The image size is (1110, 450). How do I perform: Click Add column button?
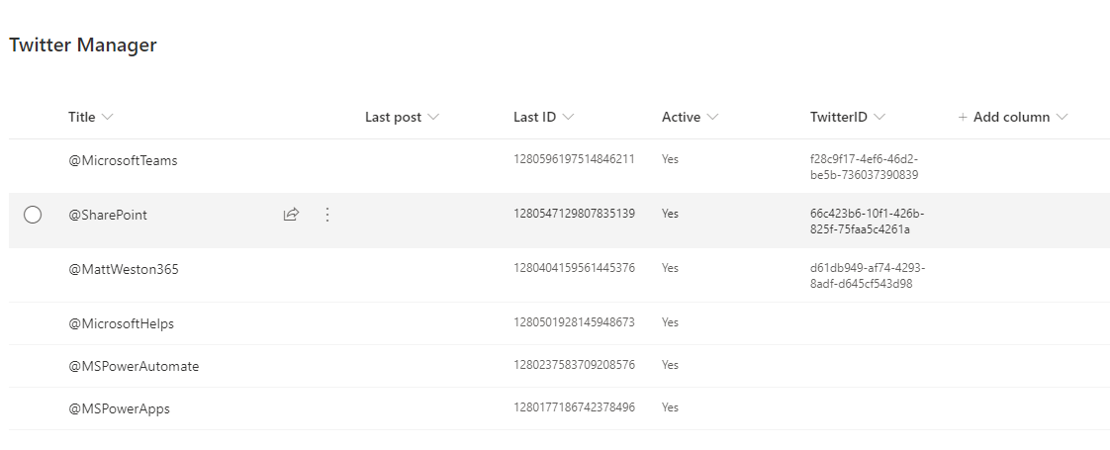coord(1013,118)
